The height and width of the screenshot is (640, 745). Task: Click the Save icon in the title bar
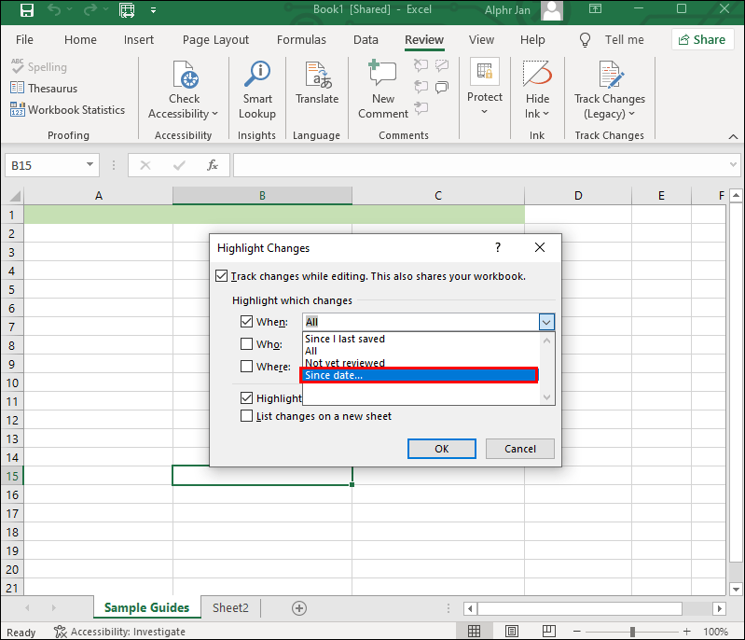(27, 10)
